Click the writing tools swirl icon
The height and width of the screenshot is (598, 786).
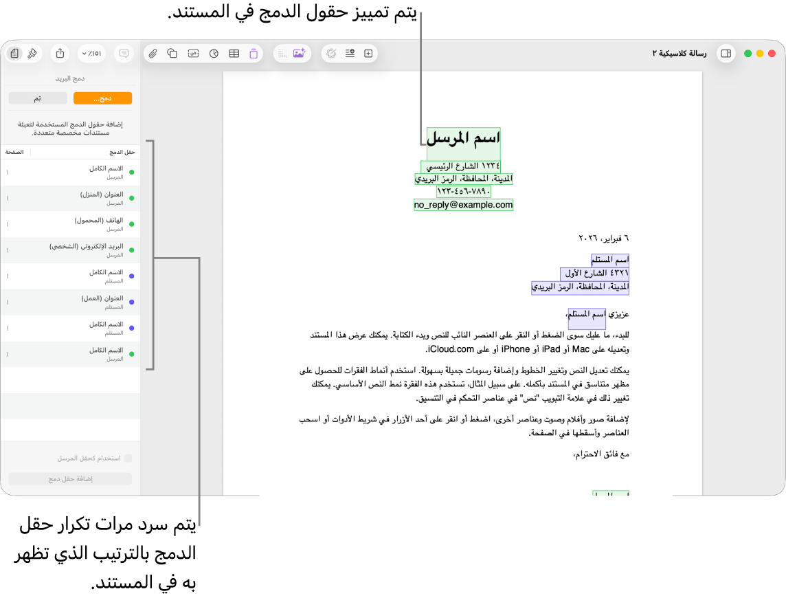pyautogui.click(x=331, y=53)
